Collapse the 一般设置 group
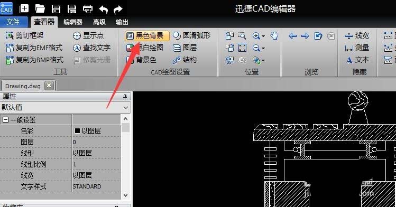 tap(5, 120)
